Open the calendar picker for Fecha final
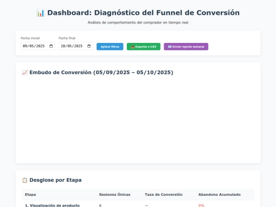The width and height of the screenshot is (276, 207). pos(89,46)
